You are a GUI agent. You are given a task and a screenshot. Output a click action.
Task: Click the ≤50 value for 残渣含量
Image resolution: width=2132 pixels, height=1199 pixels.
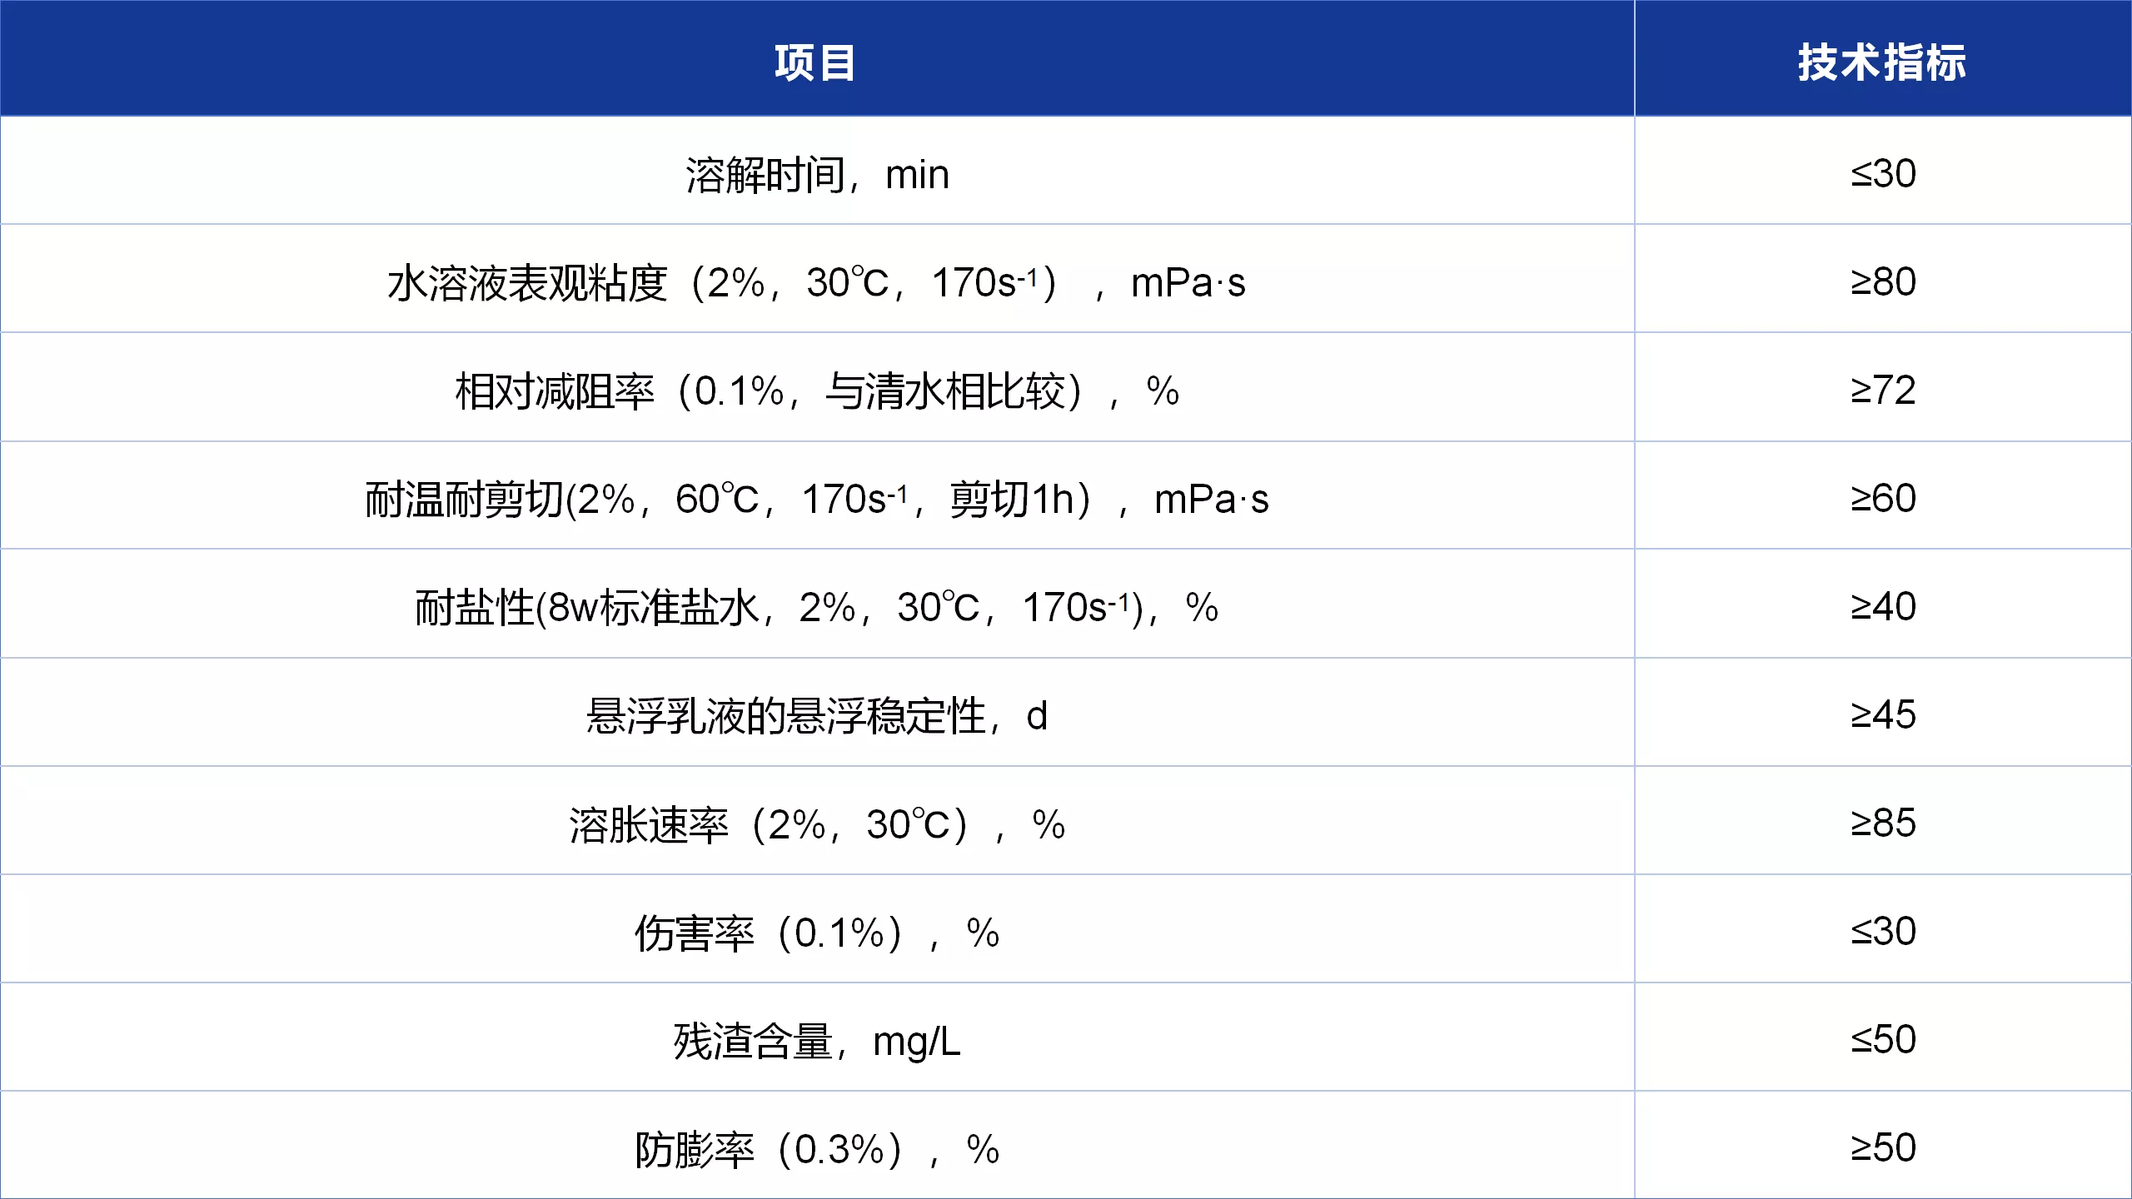click(1883, 1039)
